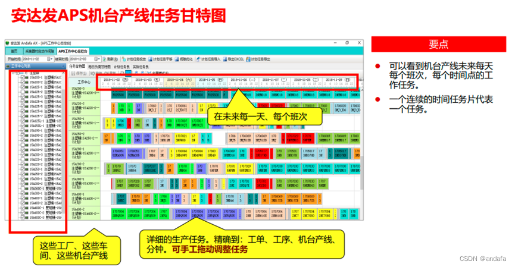Image resolution: width=515 pixels, height=267 pixels.
Task: Click the 计划任务平移 toolbar button
Action: point(160,59)
